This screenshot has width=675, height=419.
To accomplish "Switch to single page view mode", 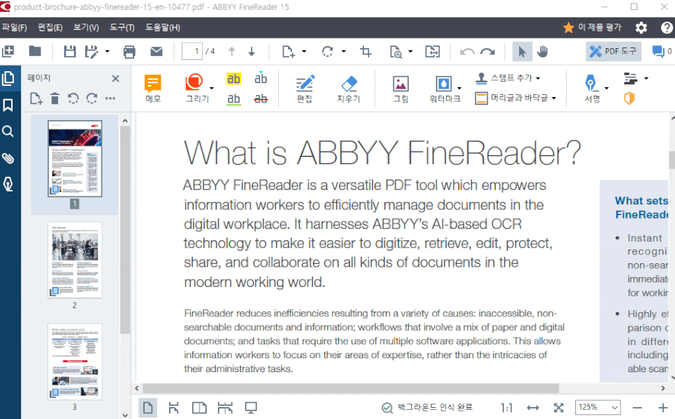I will tap(147, 407).
